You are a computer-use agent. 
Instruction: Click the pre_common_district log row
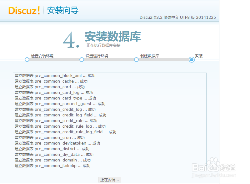click(x=52, y=149)
